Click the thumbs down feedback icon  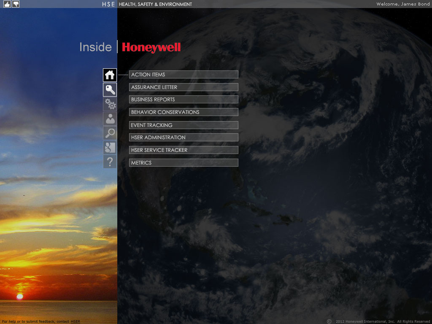coord(16,4)
